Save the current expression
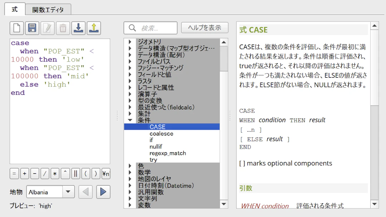The width and height of the screenshot is (386, 217). click(32, 28)
